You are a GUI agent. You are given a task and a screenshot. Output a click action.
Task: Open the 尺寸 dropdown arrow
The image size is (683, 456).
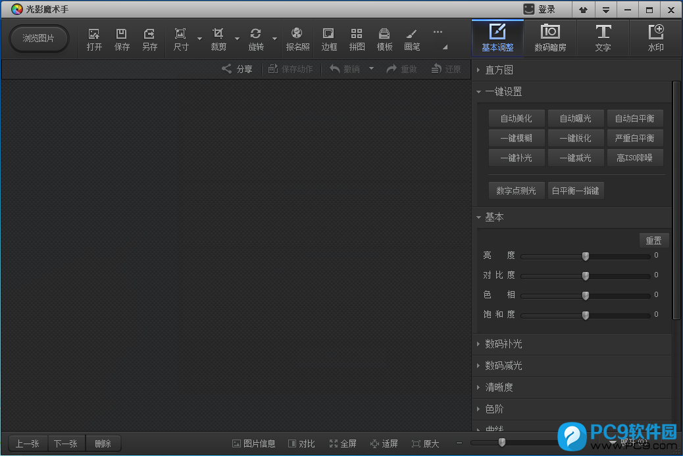click(199, 39)
